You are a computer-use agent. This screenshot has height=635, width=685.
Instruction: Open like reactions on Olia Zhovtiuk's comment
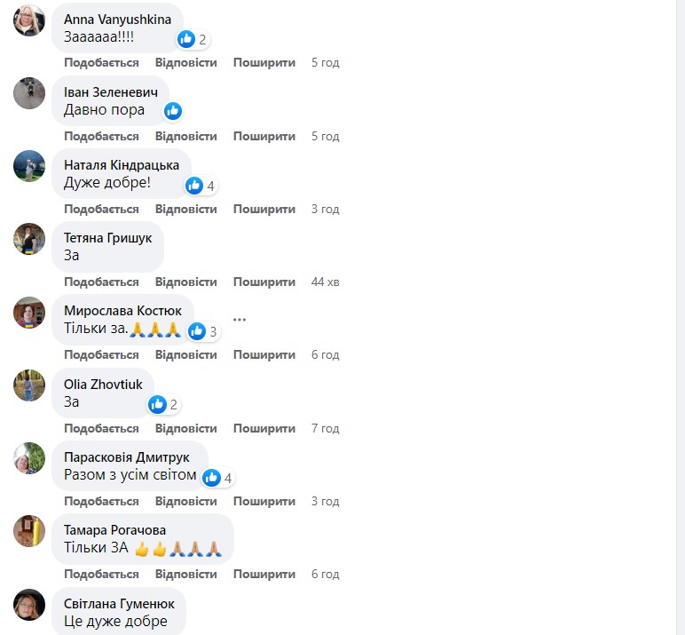tap(164, 404)
